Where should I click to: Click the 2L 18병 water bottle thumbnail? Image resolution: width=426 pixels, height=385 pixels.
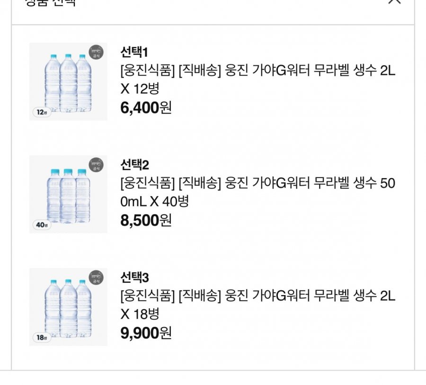(x=68, y=307)
